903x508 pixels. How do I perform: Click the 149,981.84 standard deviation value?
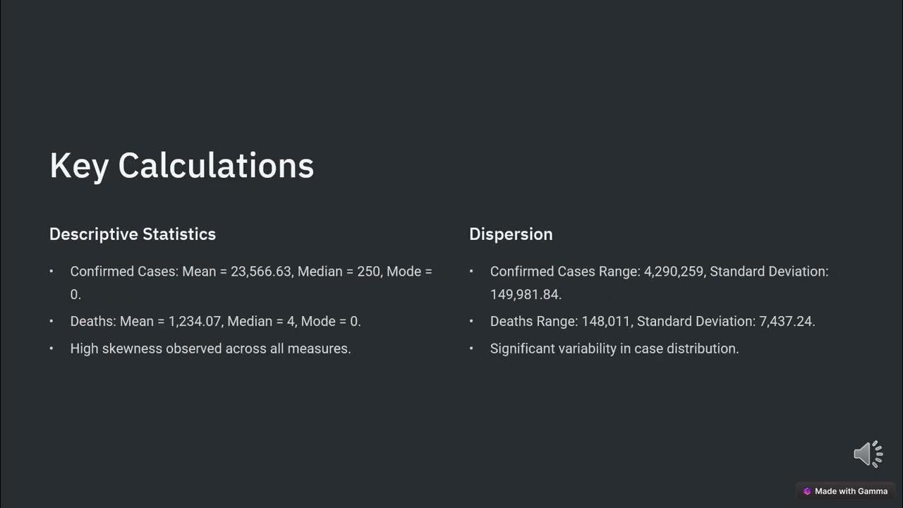(525, 294)
